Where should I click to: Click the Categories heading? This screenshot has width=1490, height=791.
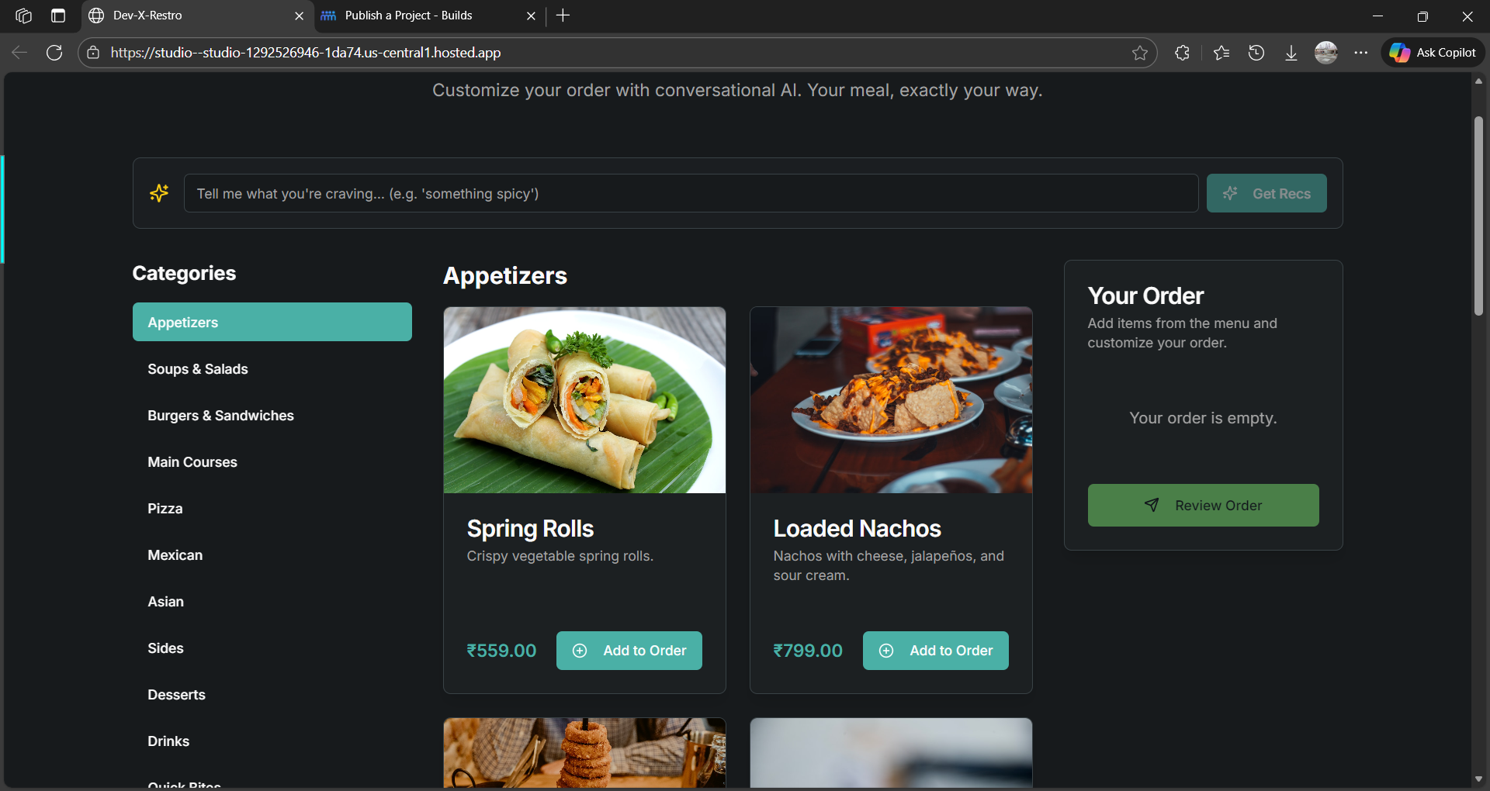[184, 274]
